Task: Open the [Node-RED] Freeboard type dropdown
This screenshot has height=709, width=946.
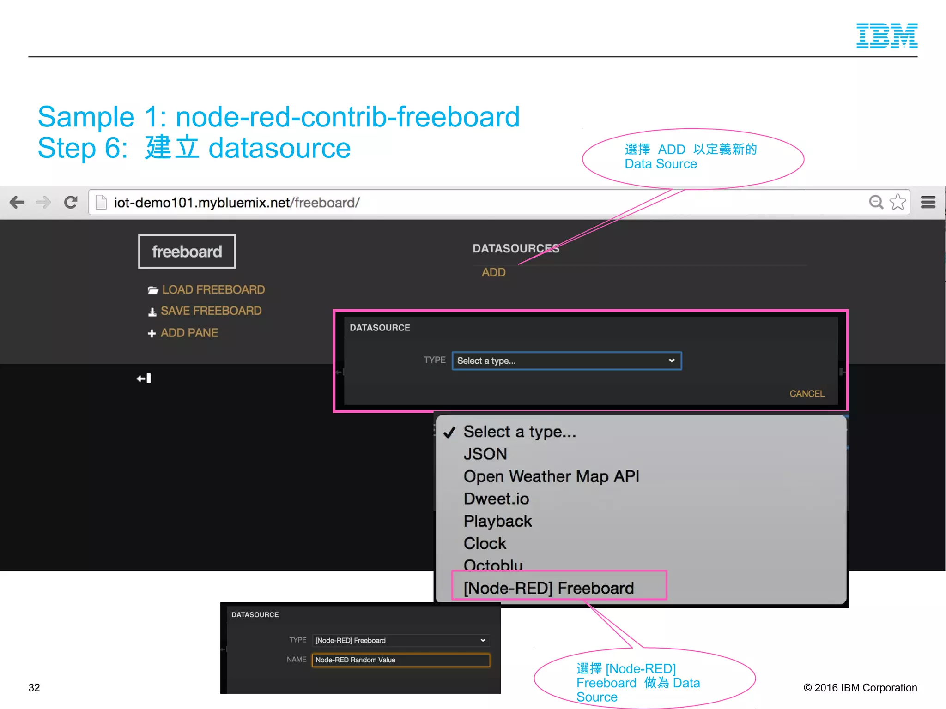Action: (x=400, y=640)
